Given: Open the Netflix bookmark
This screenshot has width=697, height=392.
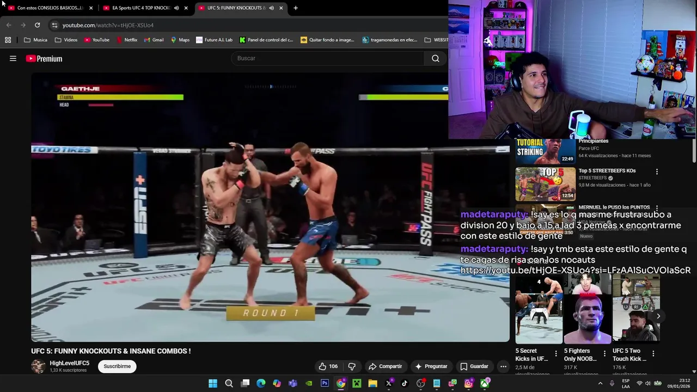Looking at the screenshot, I should pos(127,40).
